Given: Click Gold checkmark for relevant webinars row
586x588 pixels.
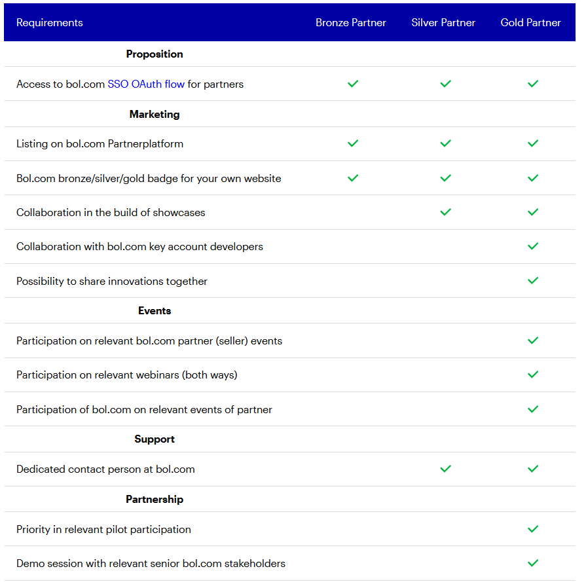Looking at the screenshot, I should 533,375.
